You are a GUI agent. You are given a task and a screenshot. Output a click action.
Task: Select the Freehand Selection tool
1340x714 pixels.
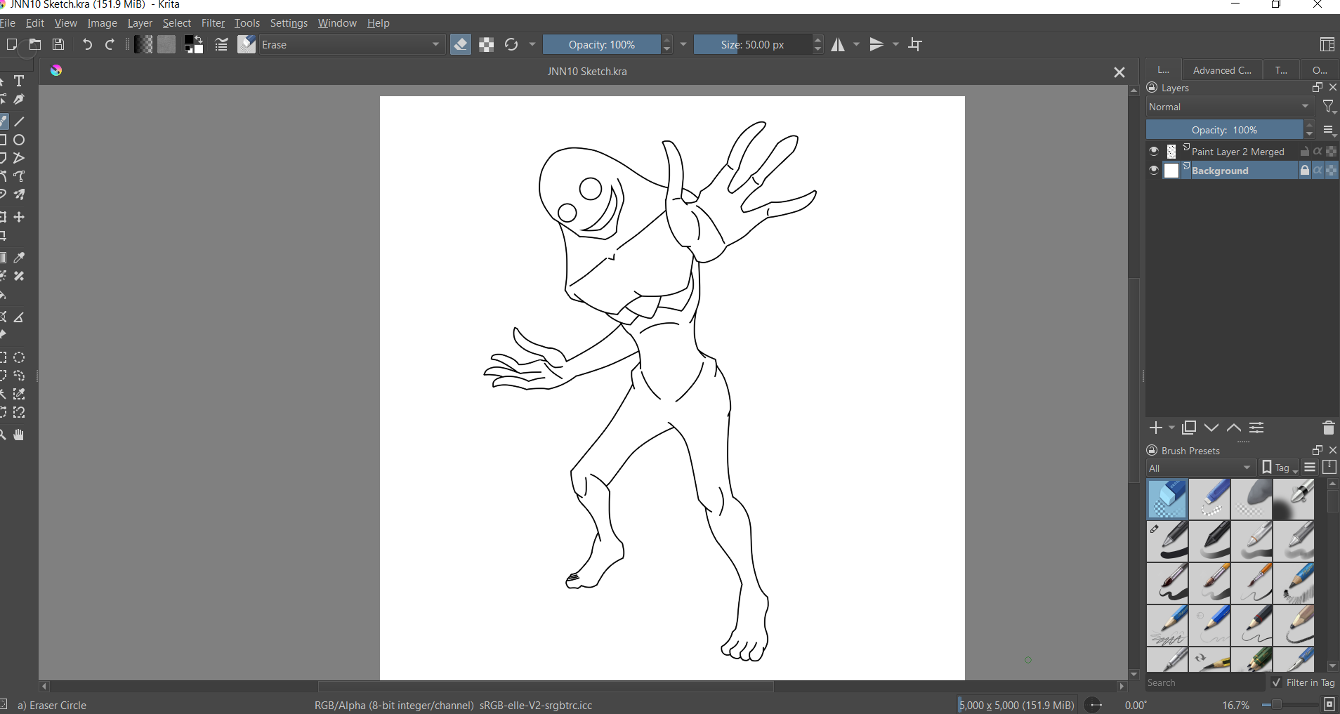coord(20,376)
